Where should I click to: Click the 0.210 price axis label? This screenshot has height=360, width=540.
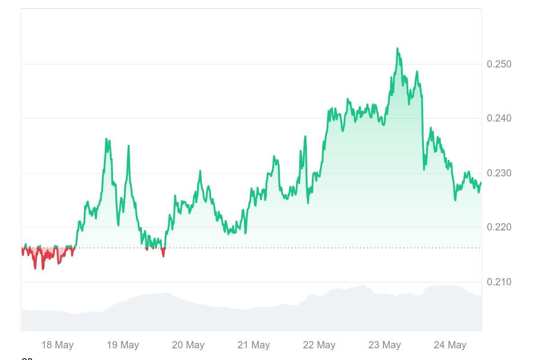point(499,282)
